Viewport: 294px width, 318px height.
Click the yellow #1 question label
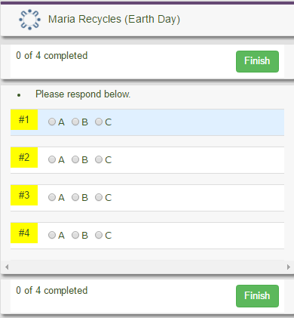pos(24,120)
